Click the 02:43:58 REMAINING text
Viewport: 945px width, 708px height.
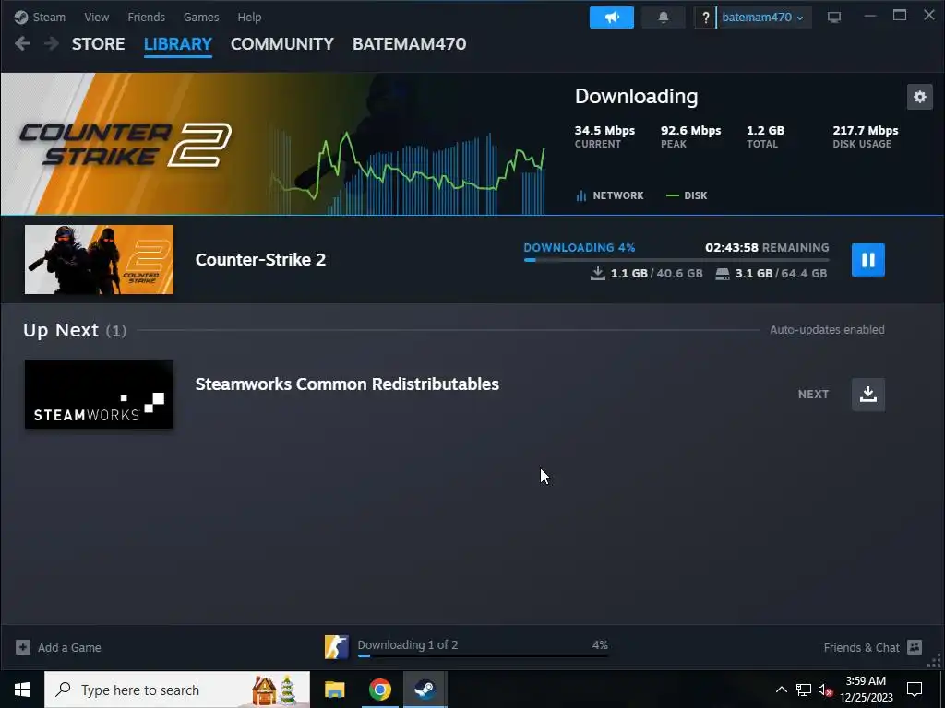pos(767,247)
